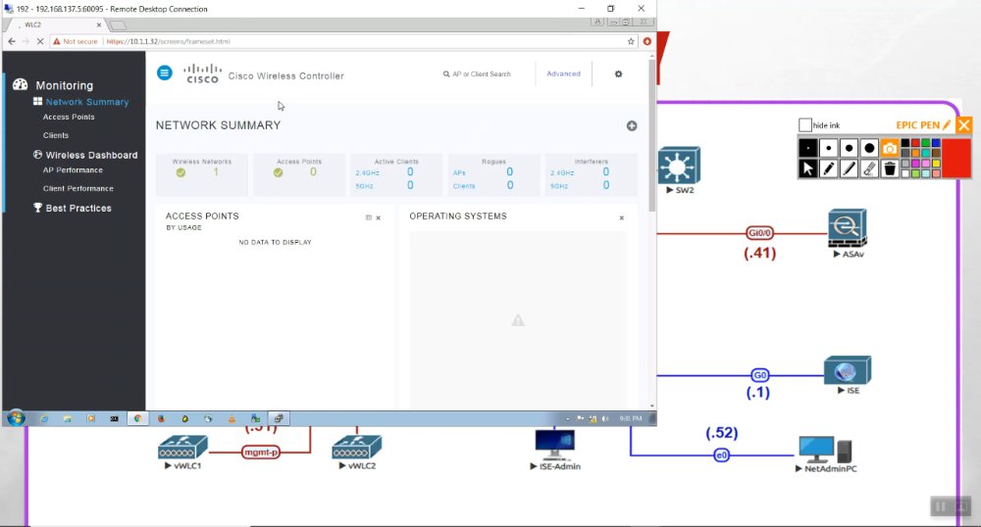Select the yellow color swatch in Epic Pen

pos(936,164)
